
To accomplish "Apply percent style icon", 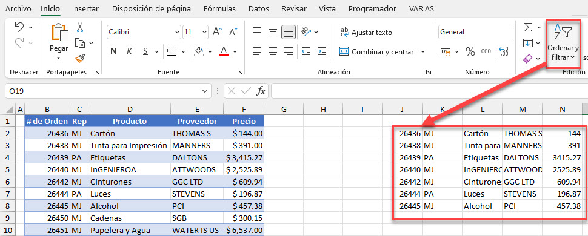I will coord(470,51).
